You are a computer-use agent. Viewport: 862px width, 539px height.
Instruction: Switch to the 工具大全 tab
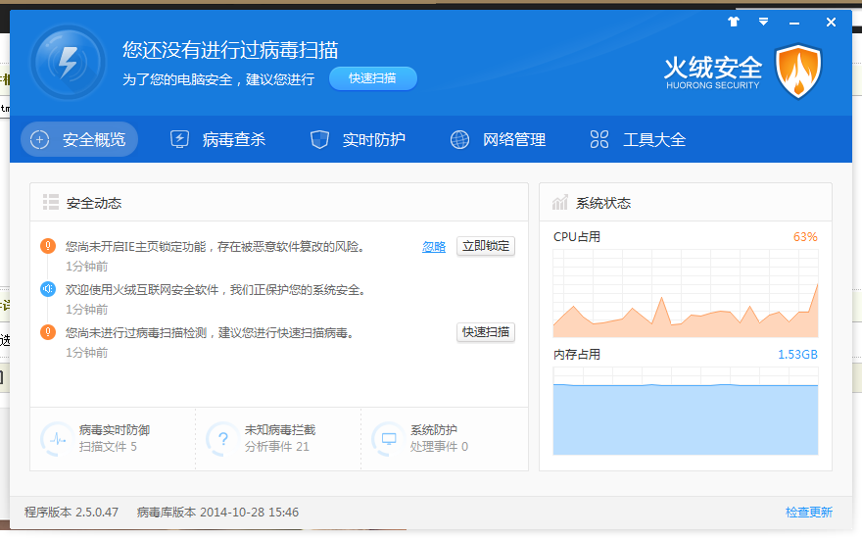tap(639, 139)
